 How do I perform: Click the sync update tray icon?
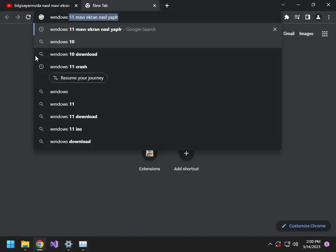[278, 244]
